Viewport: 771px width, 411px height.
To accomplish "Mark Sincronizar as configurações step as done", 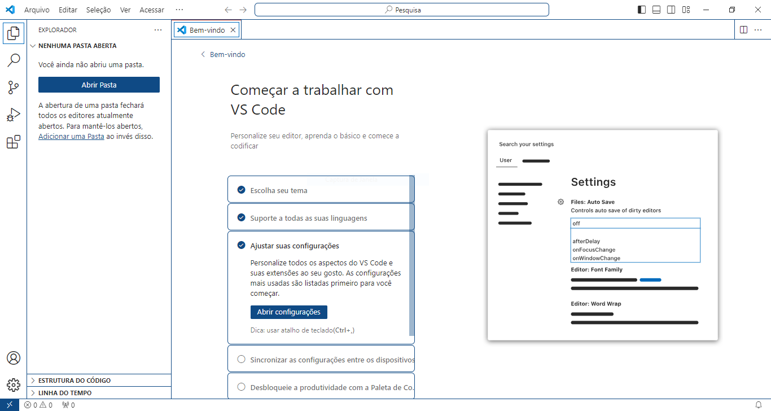I will pyautogui.click(x=242, y=359).
